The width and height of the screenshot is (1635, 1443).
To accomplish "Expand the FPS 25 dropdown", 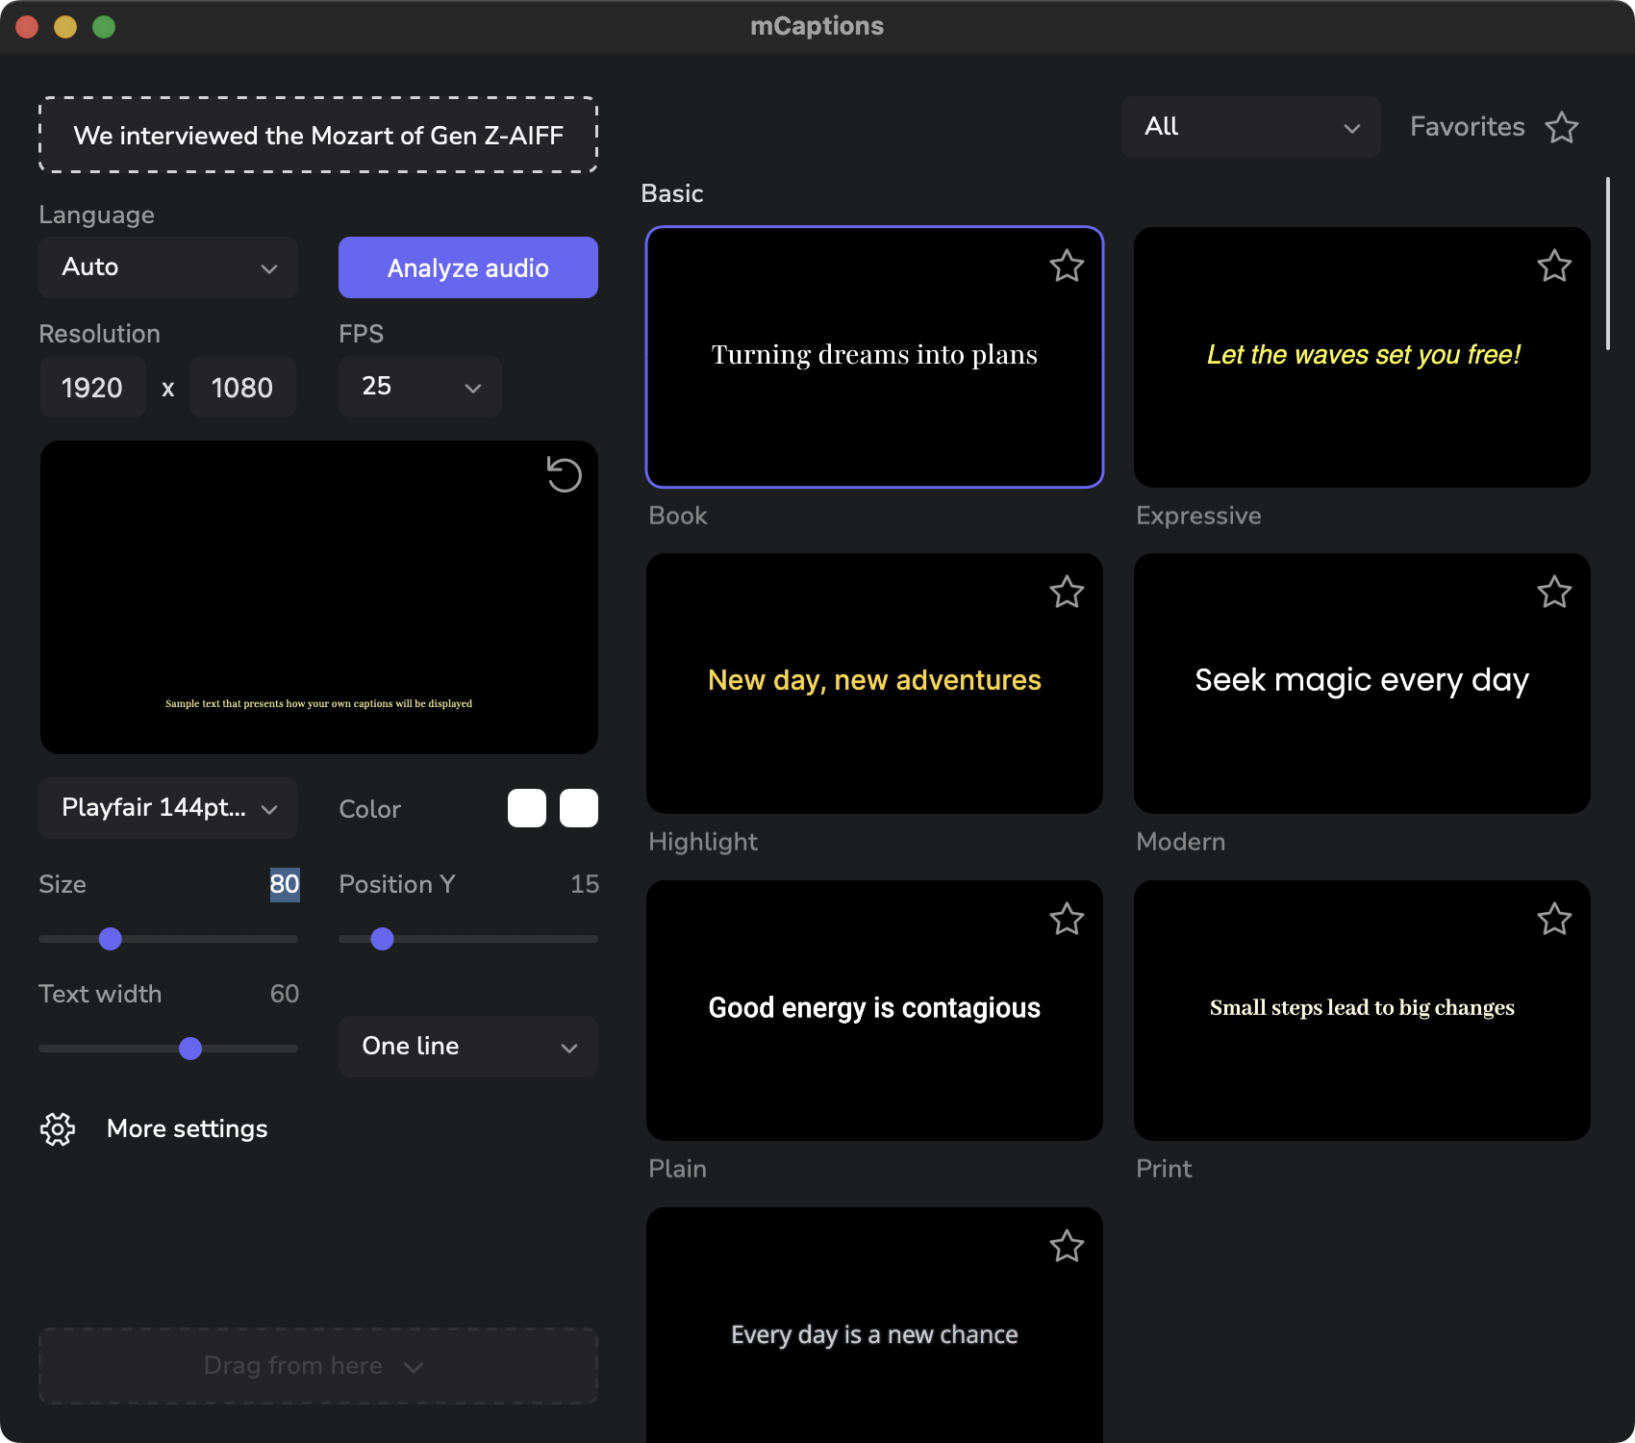I will coord(419,387).
